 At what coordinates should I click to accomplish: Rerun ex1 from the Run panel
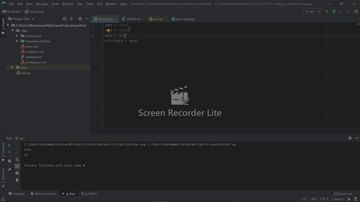pos(9,145)
